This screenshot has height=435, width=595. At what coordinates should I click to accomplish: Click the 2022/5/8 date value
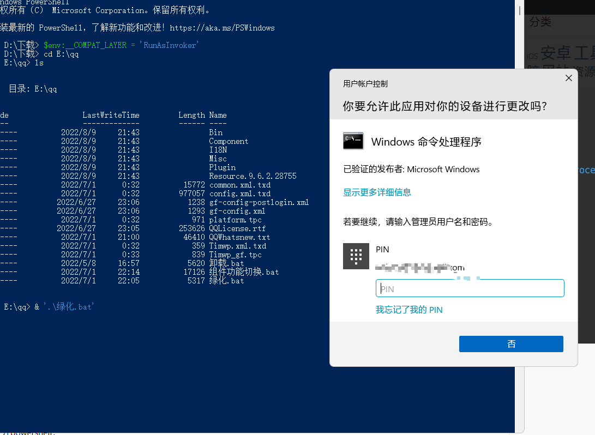click(78, 263)
